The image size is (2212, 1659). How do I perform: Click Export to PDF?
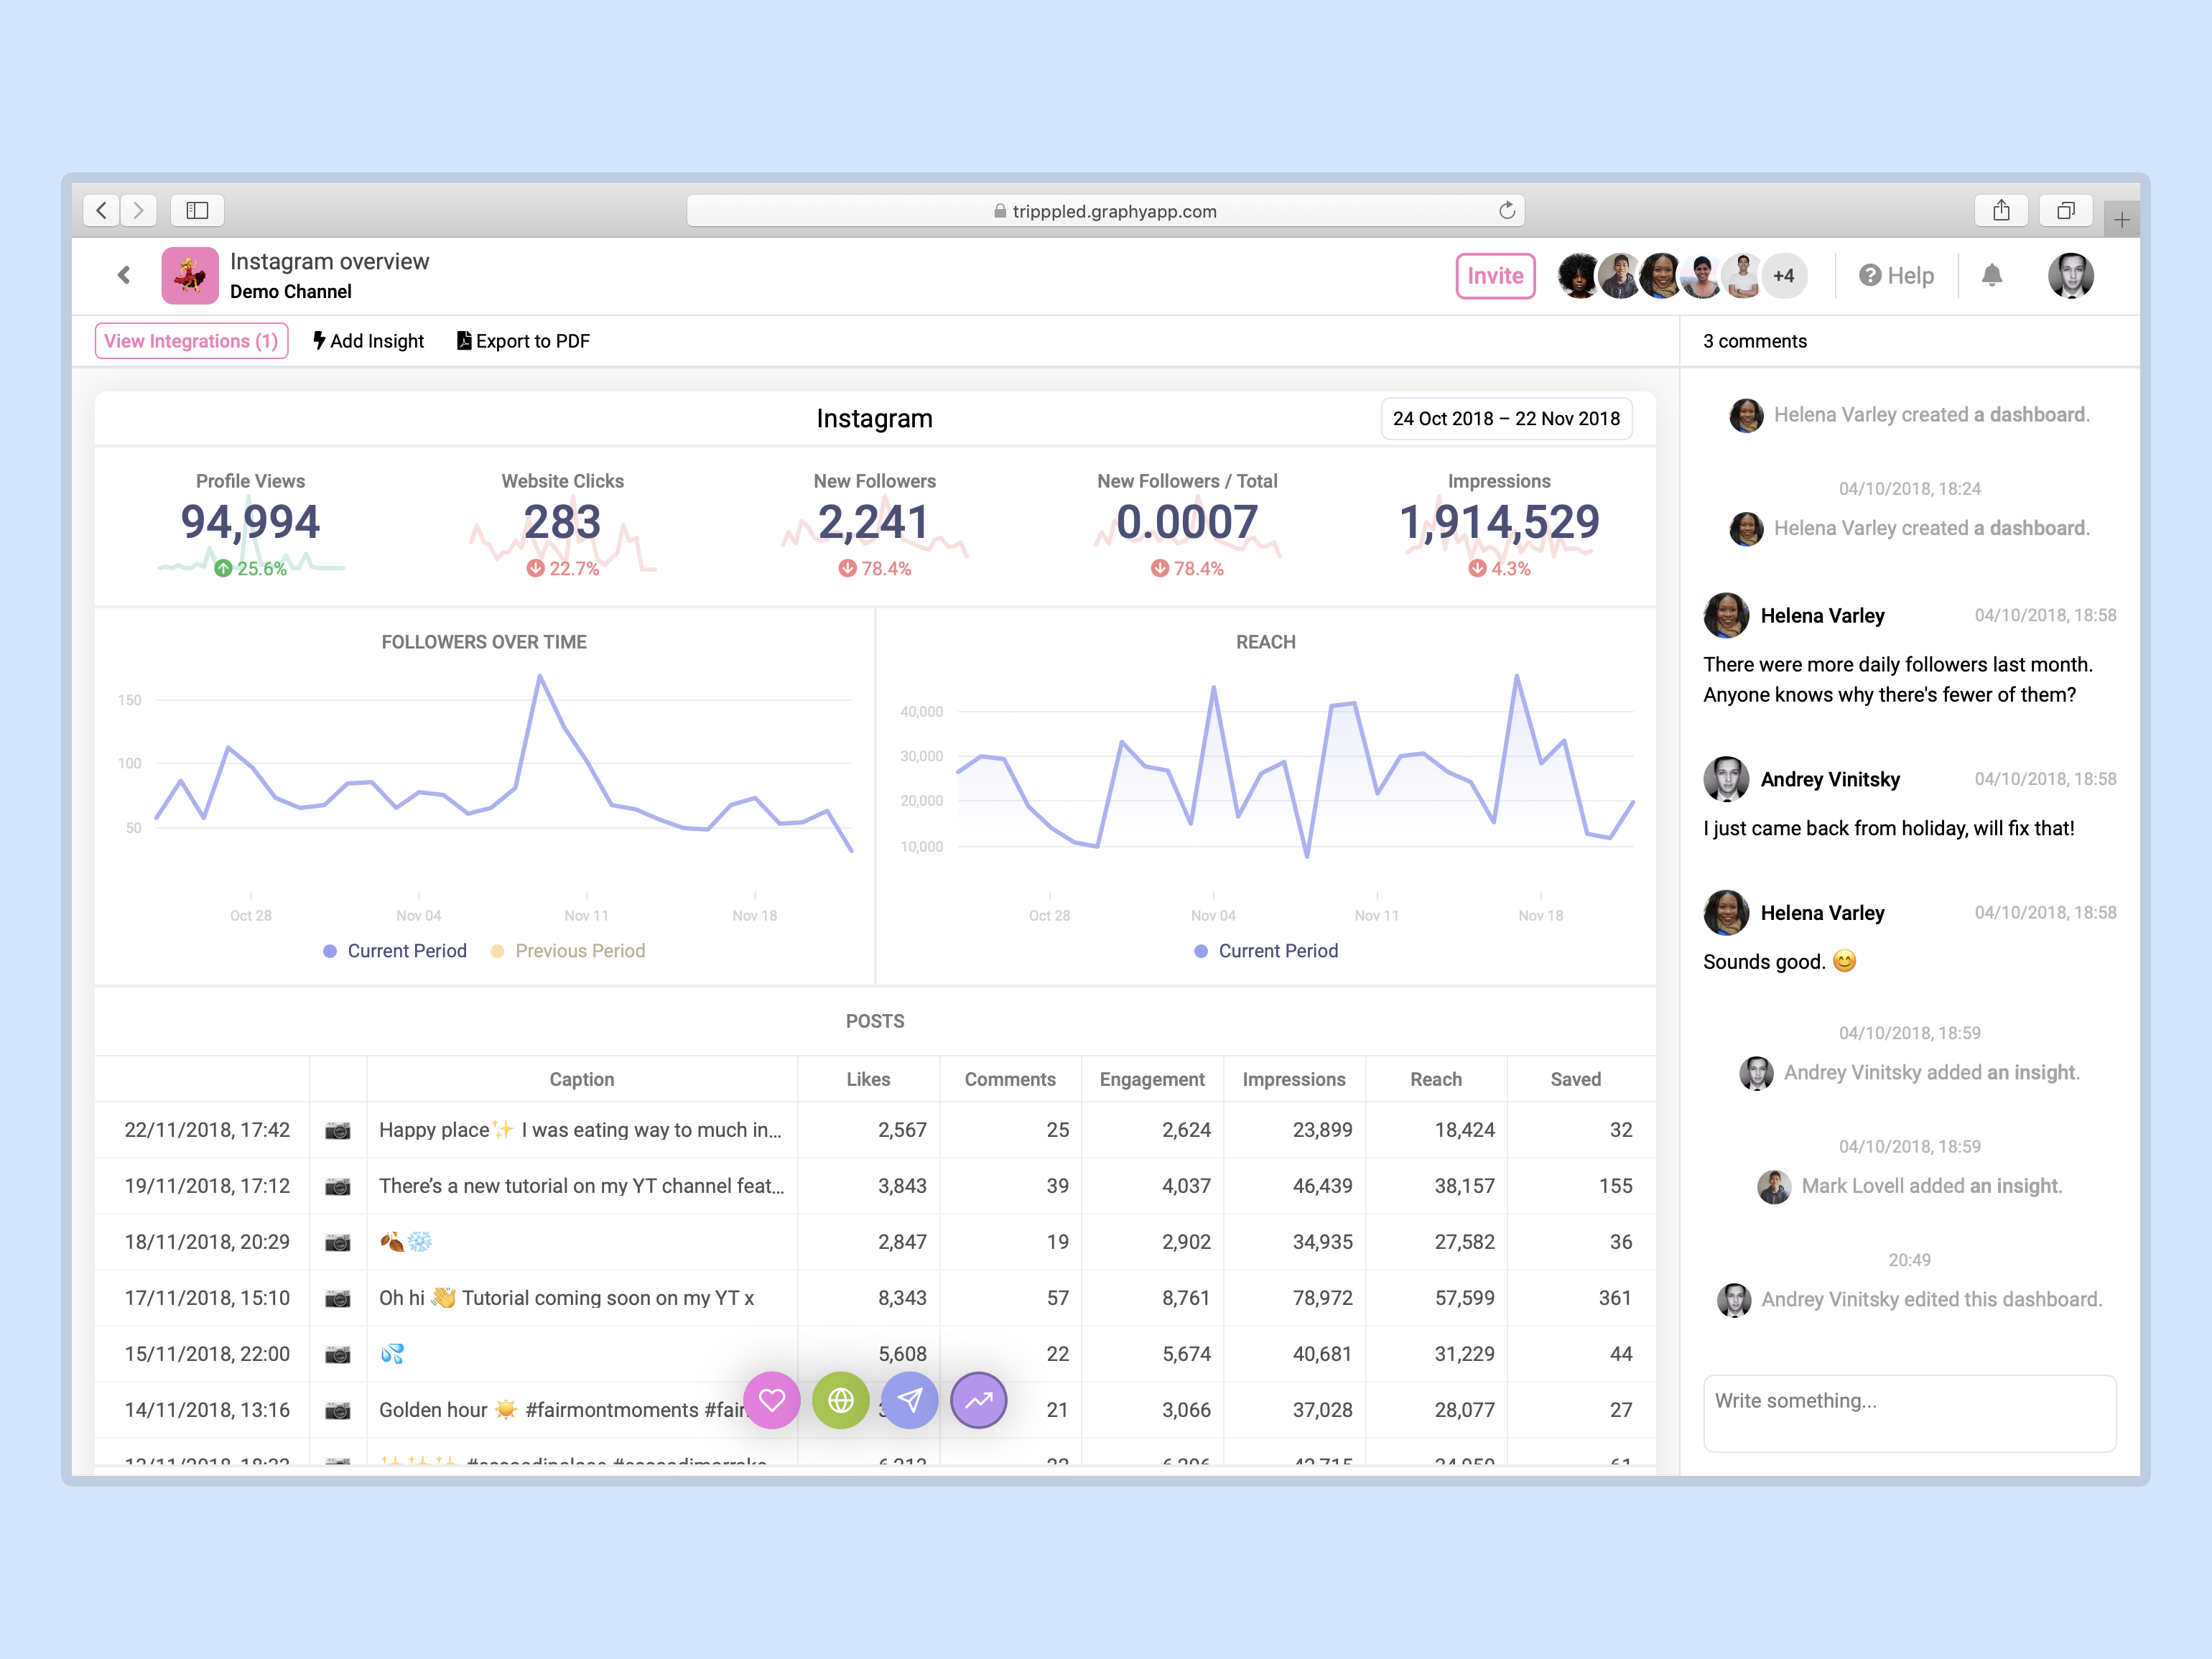523,341
